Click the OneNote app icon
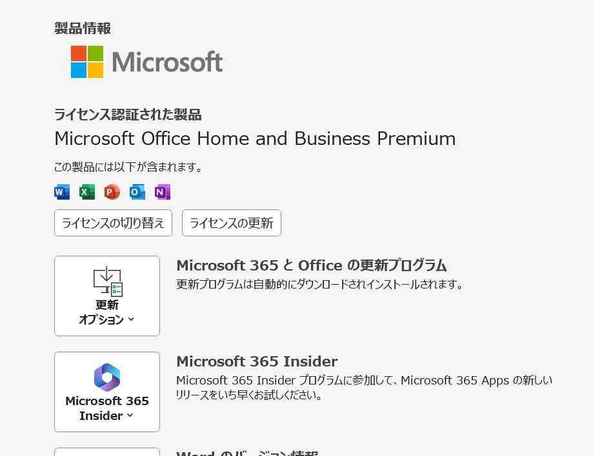 click(x=163, y=192)
